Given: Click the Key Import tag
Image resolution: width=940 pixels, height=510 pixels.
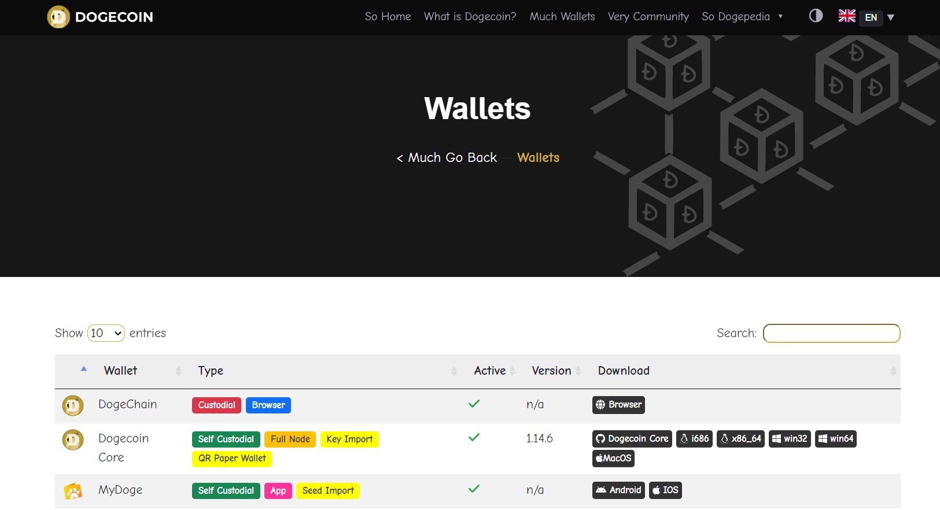Looking at the screenshot, I should [x=349, y=439].
